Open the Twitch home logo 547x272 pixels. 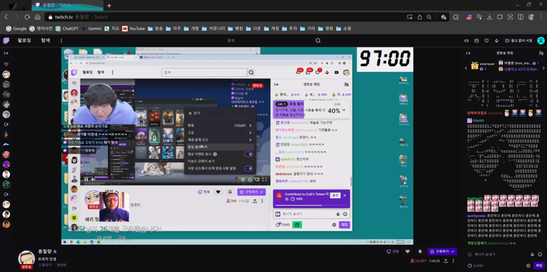coord(6,41)
